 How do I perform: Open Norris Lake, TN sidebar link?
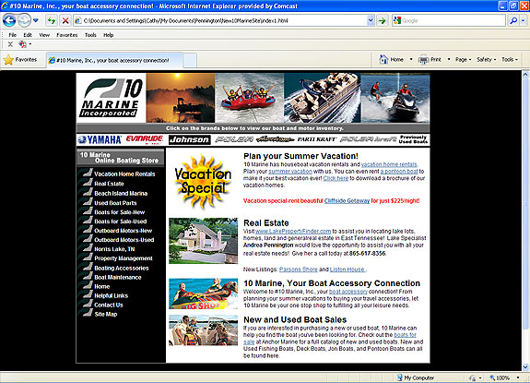tap(114, 249)
